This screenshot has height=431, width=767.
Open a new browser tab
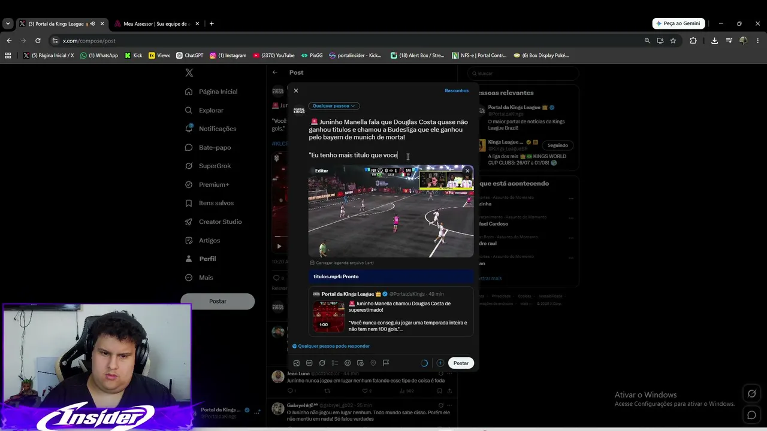tap(212, 24)
